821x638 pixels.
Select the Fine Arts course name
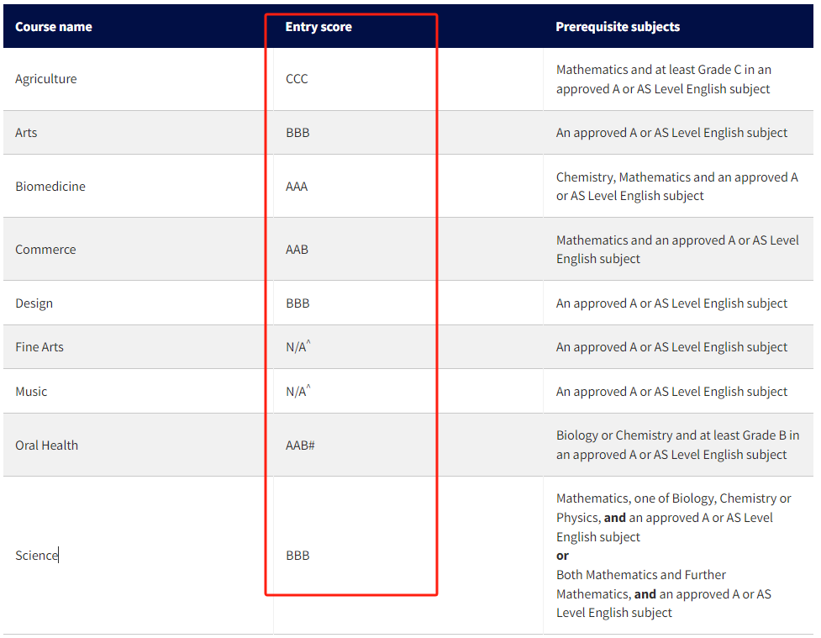(39, 347)
